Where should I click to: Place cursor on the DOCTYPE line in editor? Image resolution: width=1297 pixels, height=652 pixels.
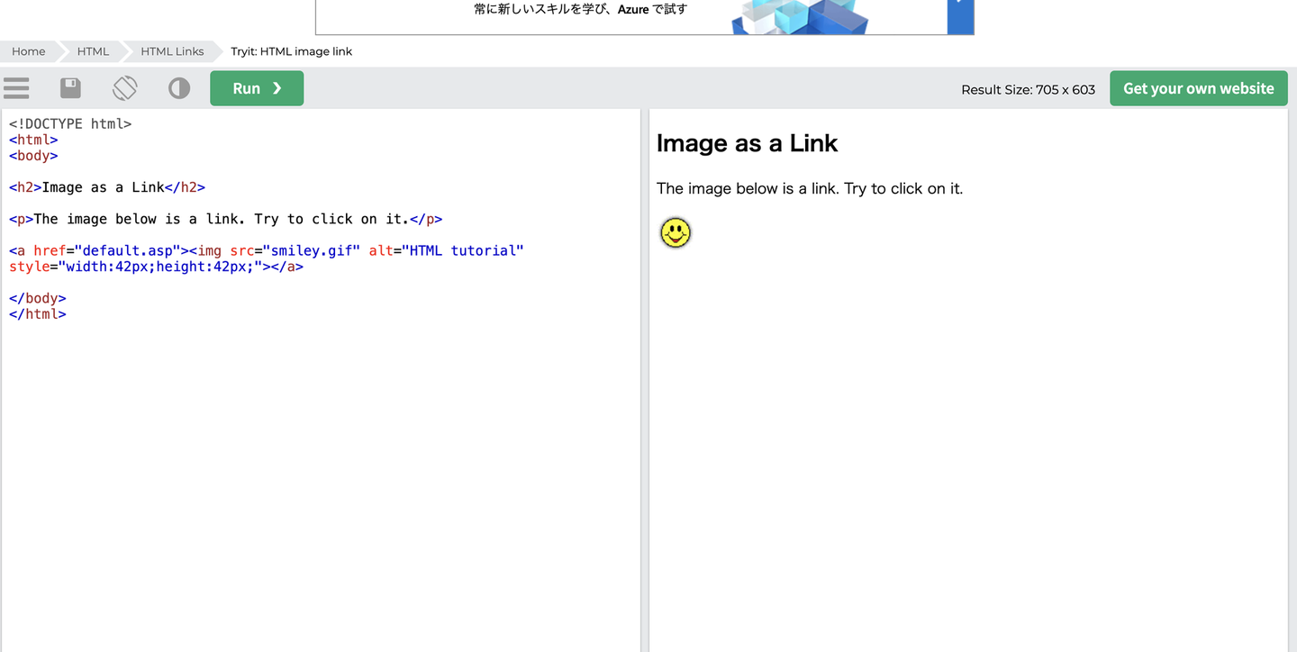pos(70,123)
